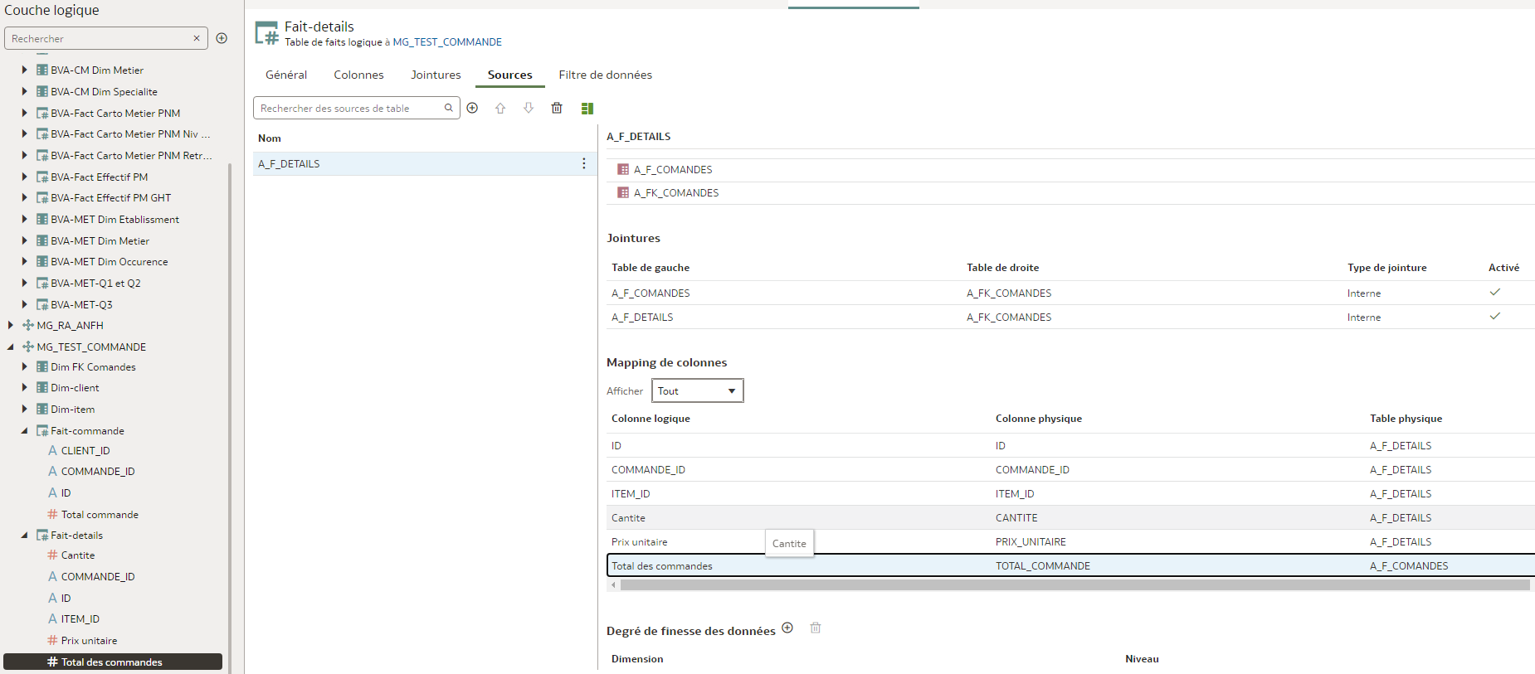Open the Afficher Tout dropdown
The image size is (1535, 674).
click(698, 390)
